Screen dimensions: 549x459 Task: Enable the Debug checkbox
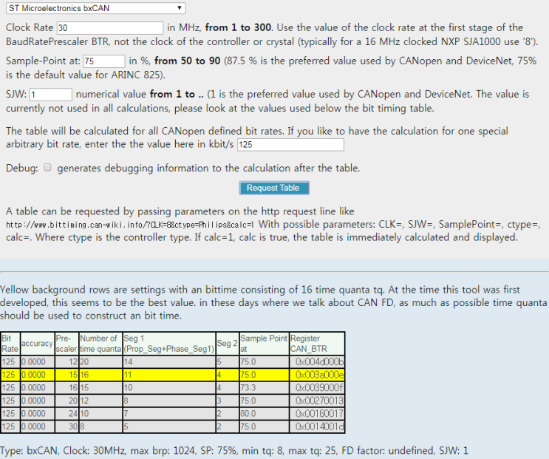click(48, 168)
